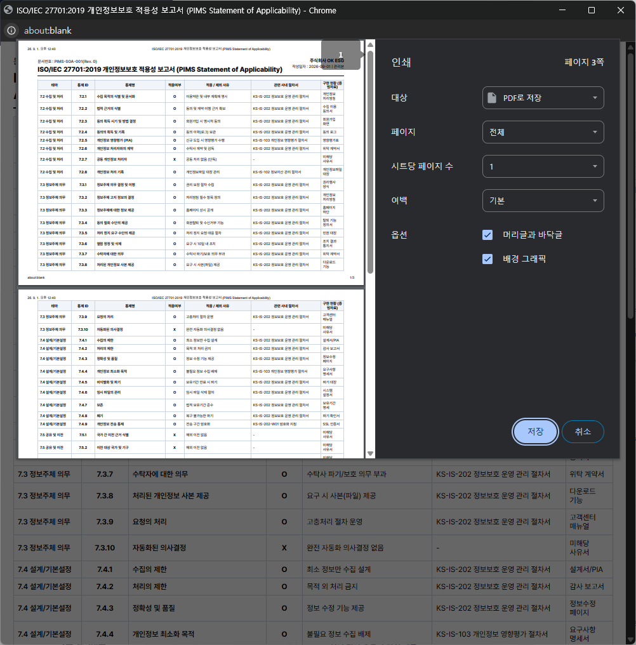Click the preview scrollbar up arrow
The height and width of the screenshot is (645, 636).
coord(370,45)
